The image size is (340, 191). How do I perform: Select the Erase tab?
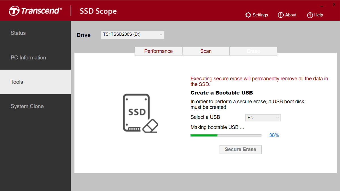point(253,51)
